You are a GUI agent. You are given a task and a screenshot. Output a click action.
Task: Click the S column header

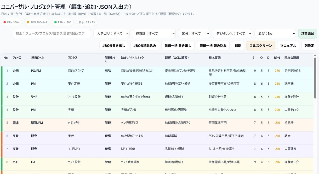pos(253,58)
